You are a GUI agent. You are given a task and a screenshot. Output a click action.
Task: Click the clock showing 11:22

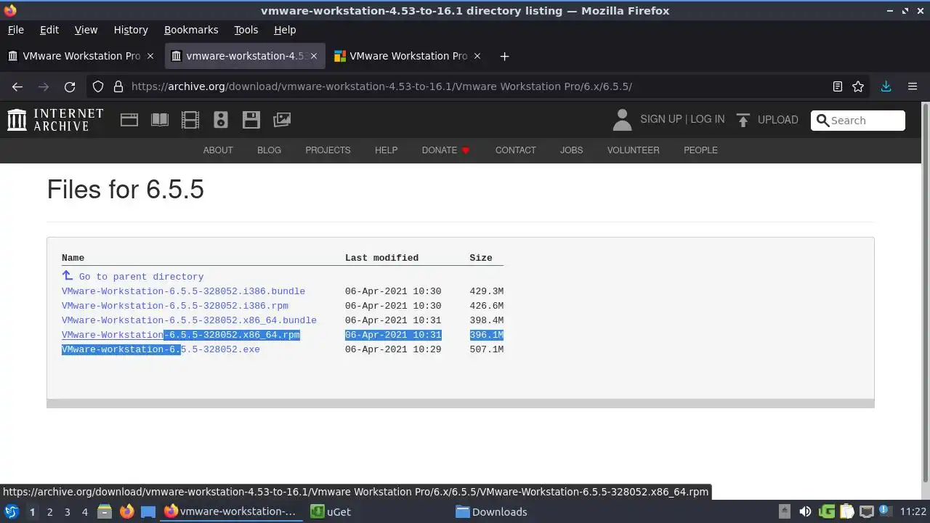[x=913, y=511]
